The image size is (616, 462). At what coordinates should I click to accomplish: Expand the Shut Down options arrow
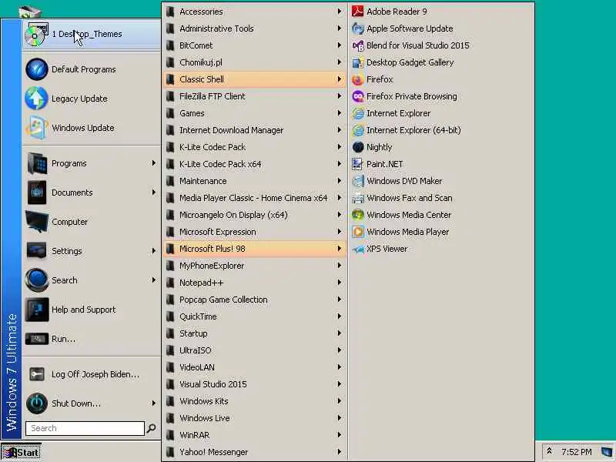(153, 403)
